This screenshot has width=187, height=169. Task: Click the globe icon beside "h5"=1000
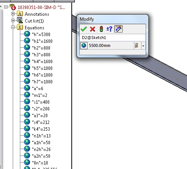tap(27, 68)
